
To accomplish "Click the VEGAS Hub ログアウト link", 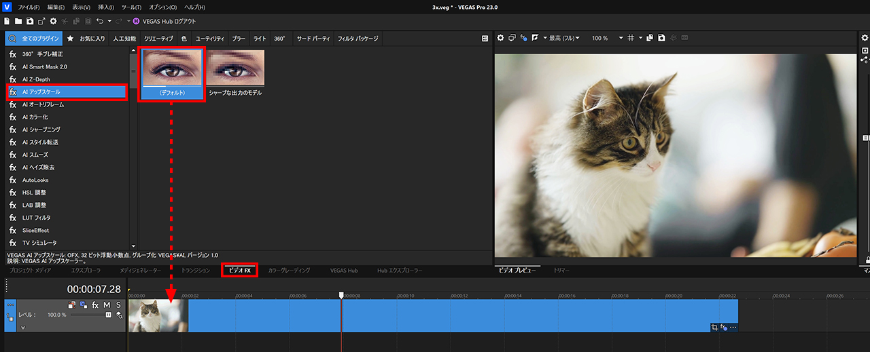I will pyautogui.click(x=169, y=21).
